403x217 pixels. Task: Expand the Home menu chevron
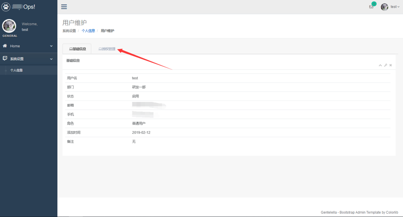coord(51,46)
